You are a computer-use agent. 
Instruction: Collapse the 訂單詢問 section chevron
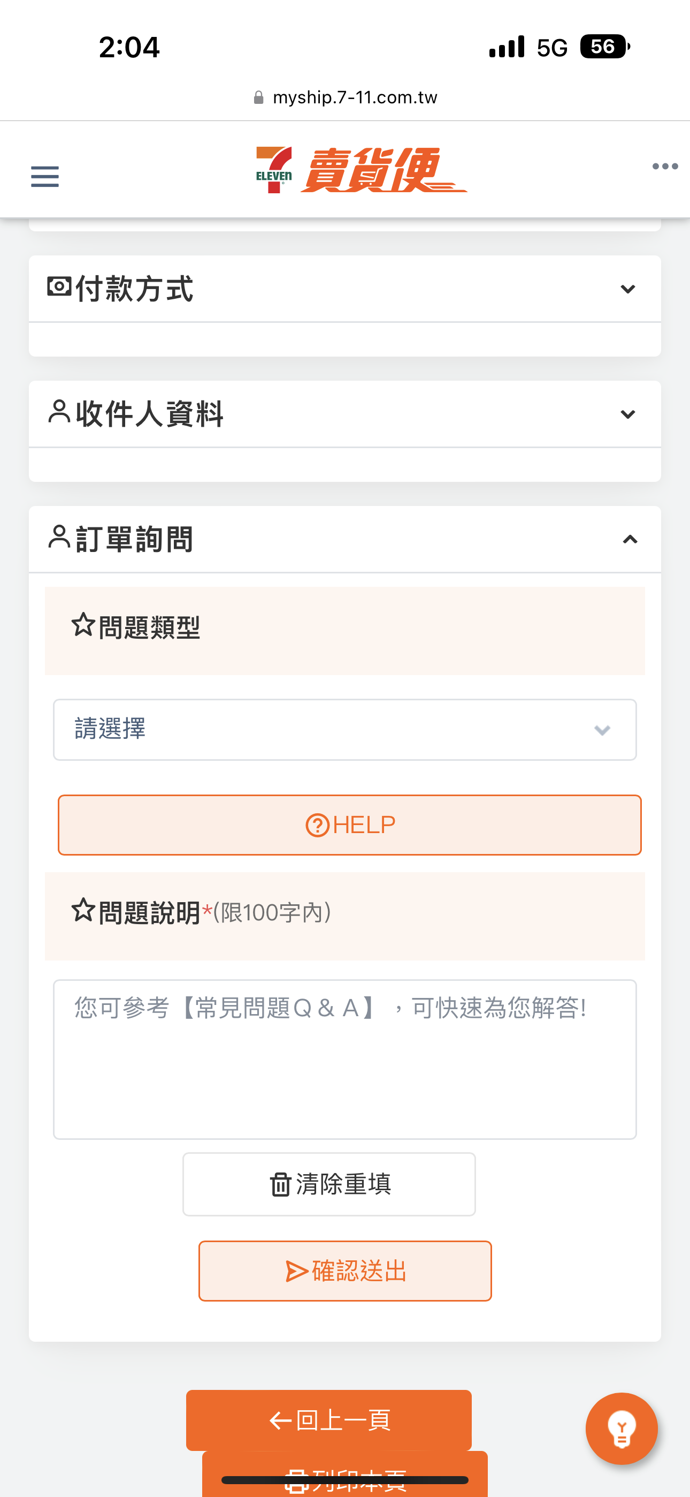630,539
